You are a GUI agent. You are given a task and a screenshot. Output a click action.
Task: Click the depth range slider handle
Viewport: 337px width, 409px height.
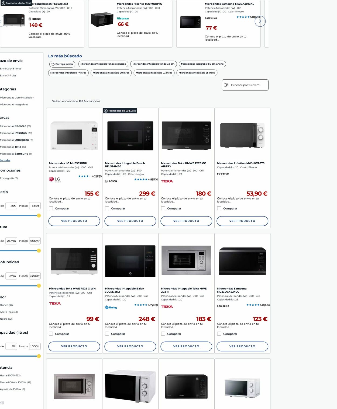pos(39,286)
